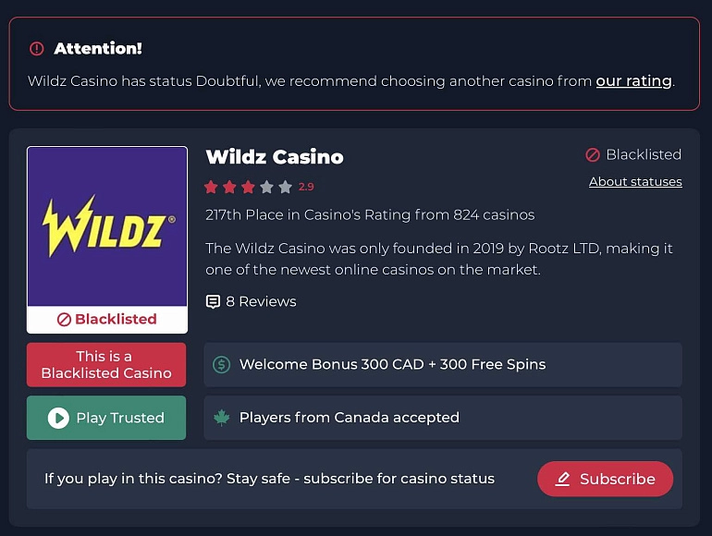
Task: Click the play circle icon in Play Trusted
Action: point(58,418)
